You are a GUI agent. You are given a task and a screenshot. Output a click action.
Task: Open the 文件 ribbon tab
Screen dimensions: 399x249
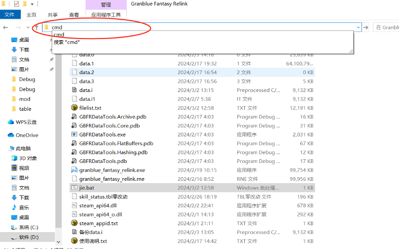pyautogui.click(x=10, y=15)
